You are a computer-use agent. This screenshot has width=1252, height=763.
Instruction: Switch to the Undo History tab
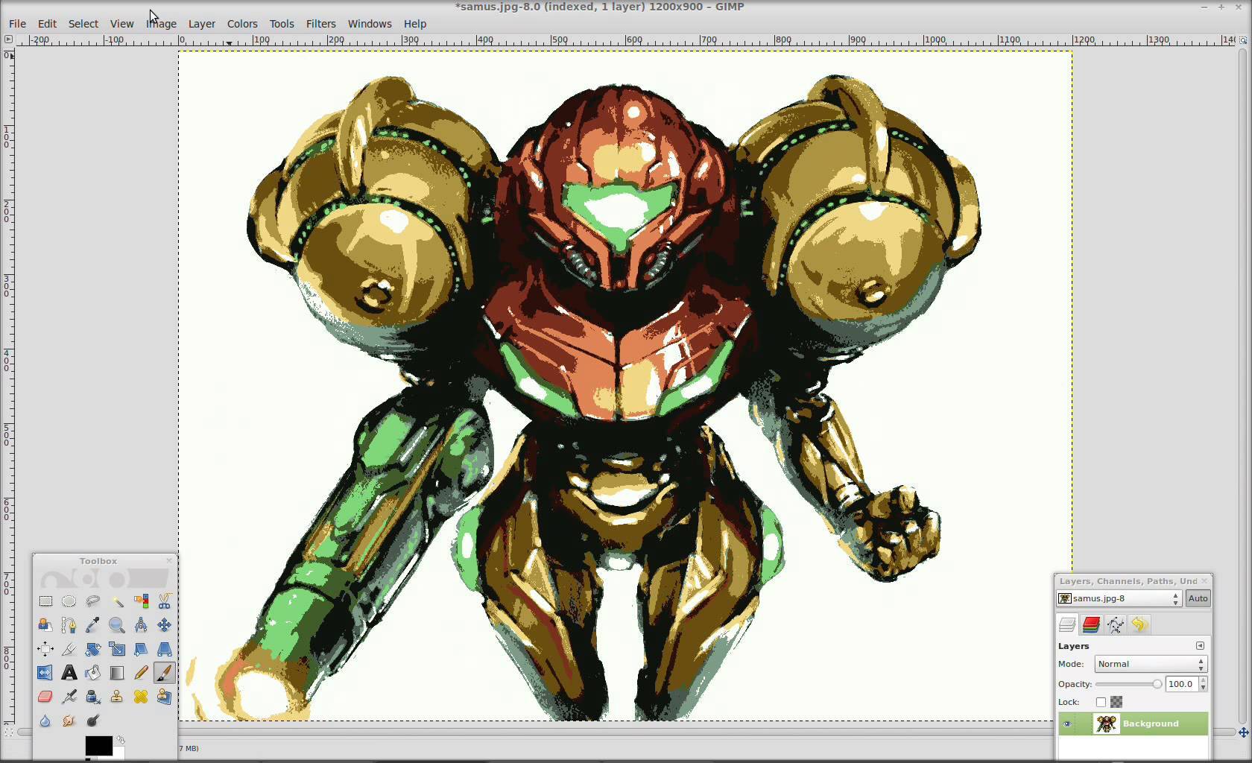pyautogui.click(x=1139, y=624)
